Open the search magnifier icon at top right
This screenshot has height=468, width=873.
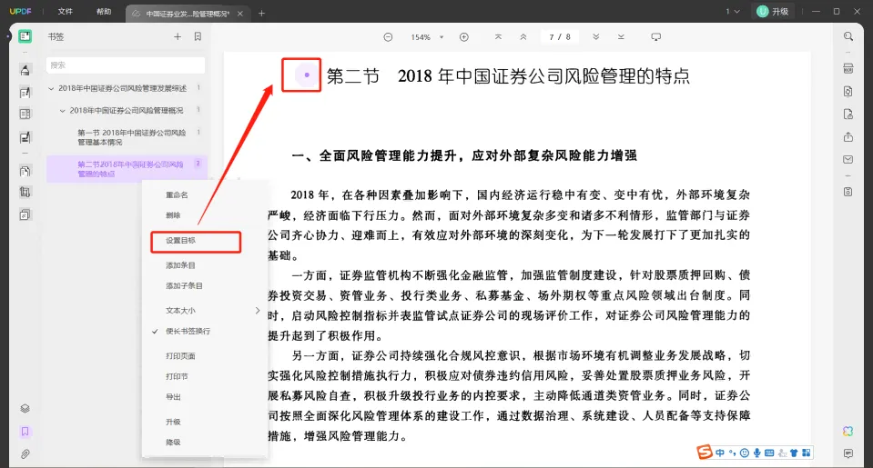pyautogui.click(x=848, y=37)
